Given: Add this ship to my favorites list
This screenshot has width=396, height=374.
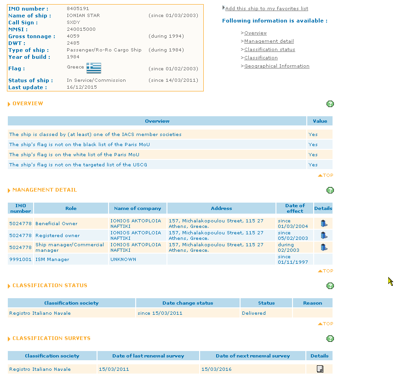Looking at the screenshot, I should point(266,8).
